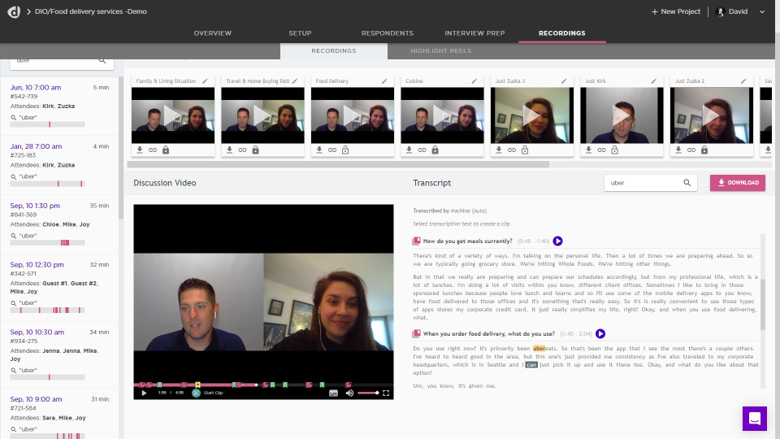780x439 pixels.
Task: Download the Just Zuzka 3 clip
Action: [x=499, y=150]
